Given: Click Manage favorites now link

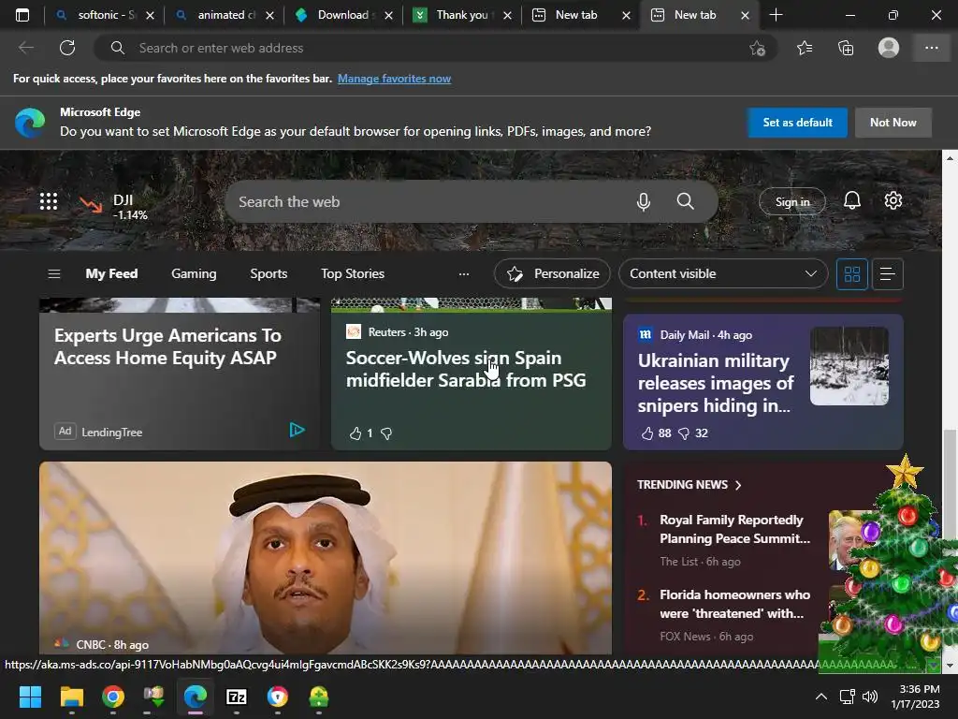Looking at the screenshot, I should coord(394,79).
